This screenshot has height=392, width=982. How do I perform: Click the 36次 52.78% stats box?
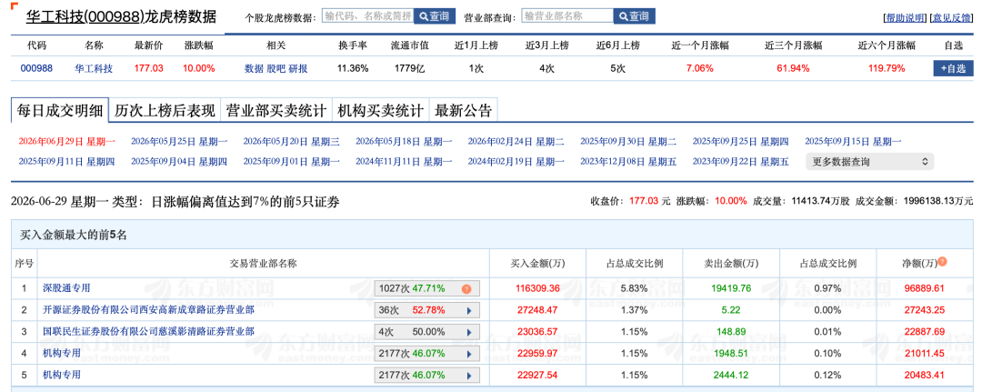426,310
